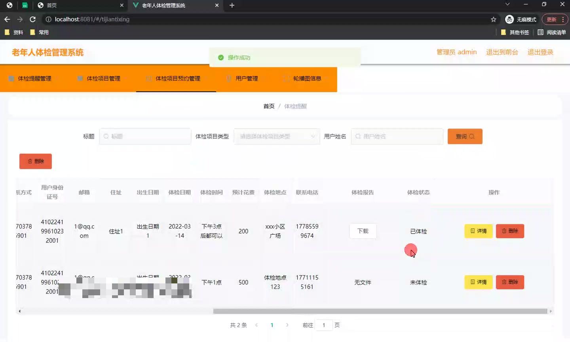Click the 前往 page number input
The height and width of the screenshot is (342, 570).
(324, 325)
